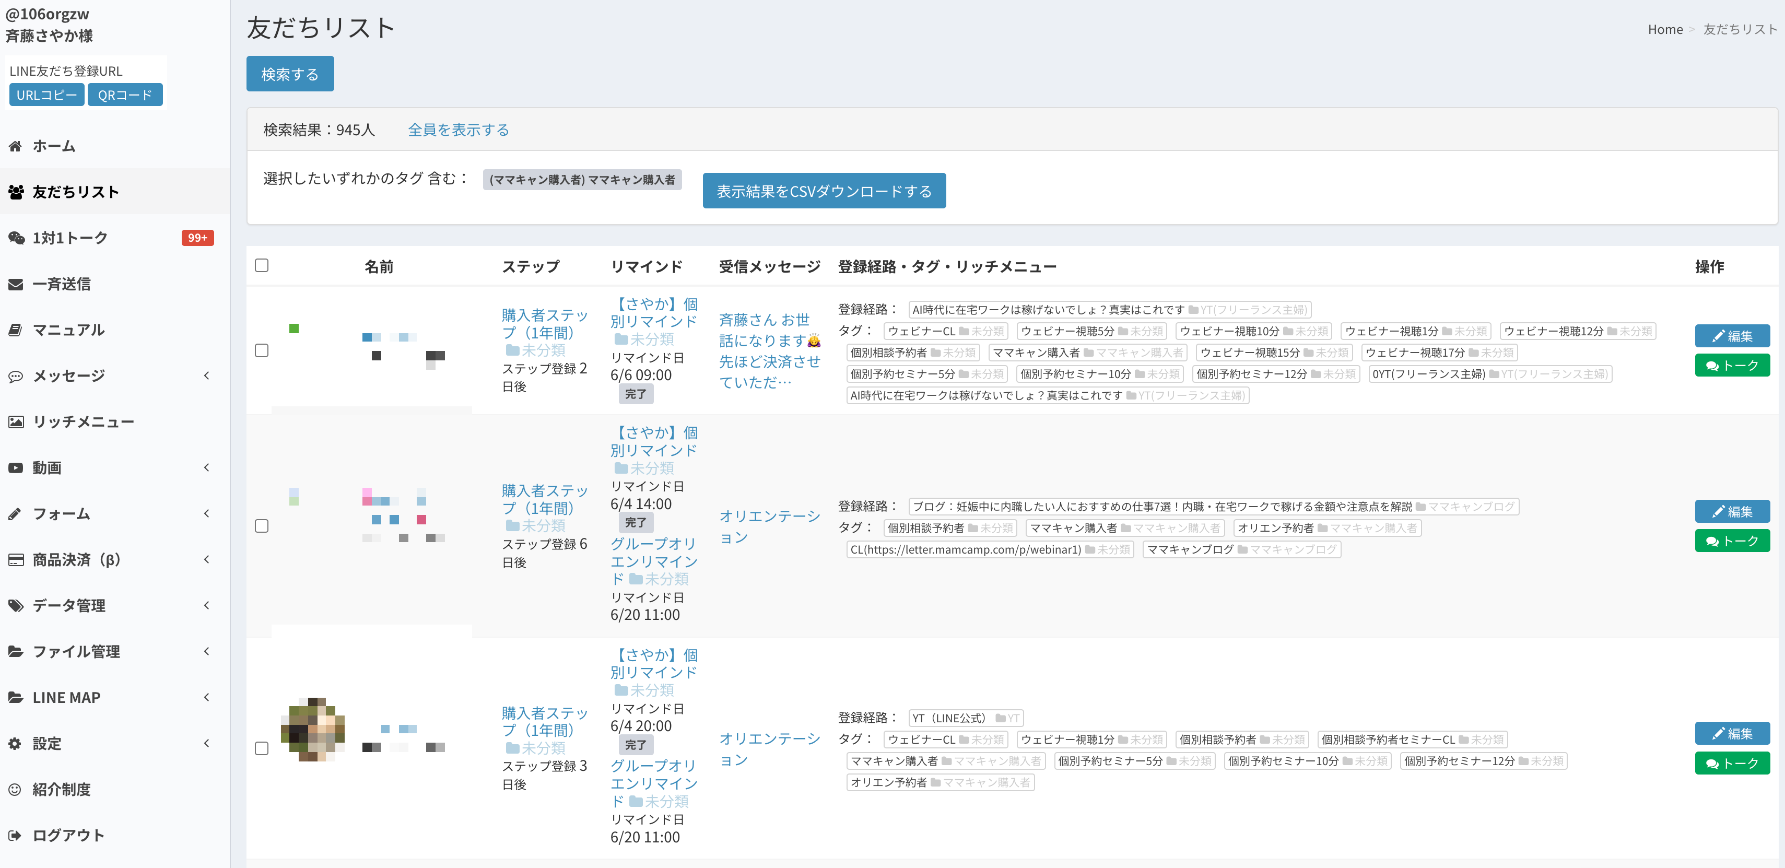
Task: Expand the データ管理 submenu chevron
Action: point(206,605)
